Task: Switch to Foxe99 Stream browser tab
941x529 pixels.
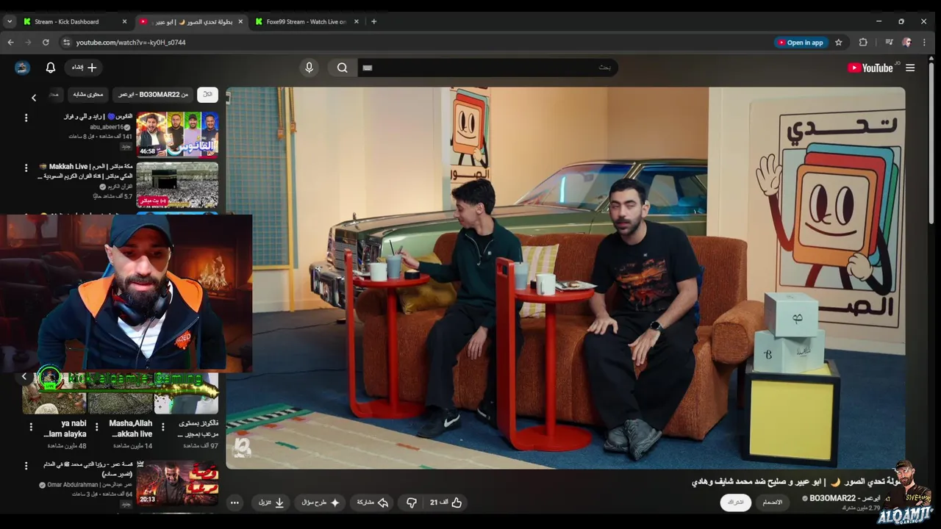Action: point(306,21)
